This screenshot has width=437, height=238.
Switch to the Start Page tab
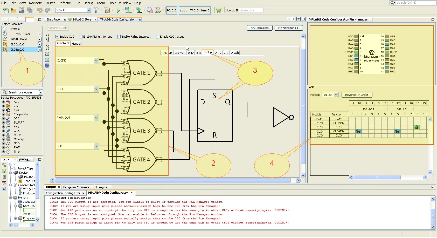tap(53, 19)
